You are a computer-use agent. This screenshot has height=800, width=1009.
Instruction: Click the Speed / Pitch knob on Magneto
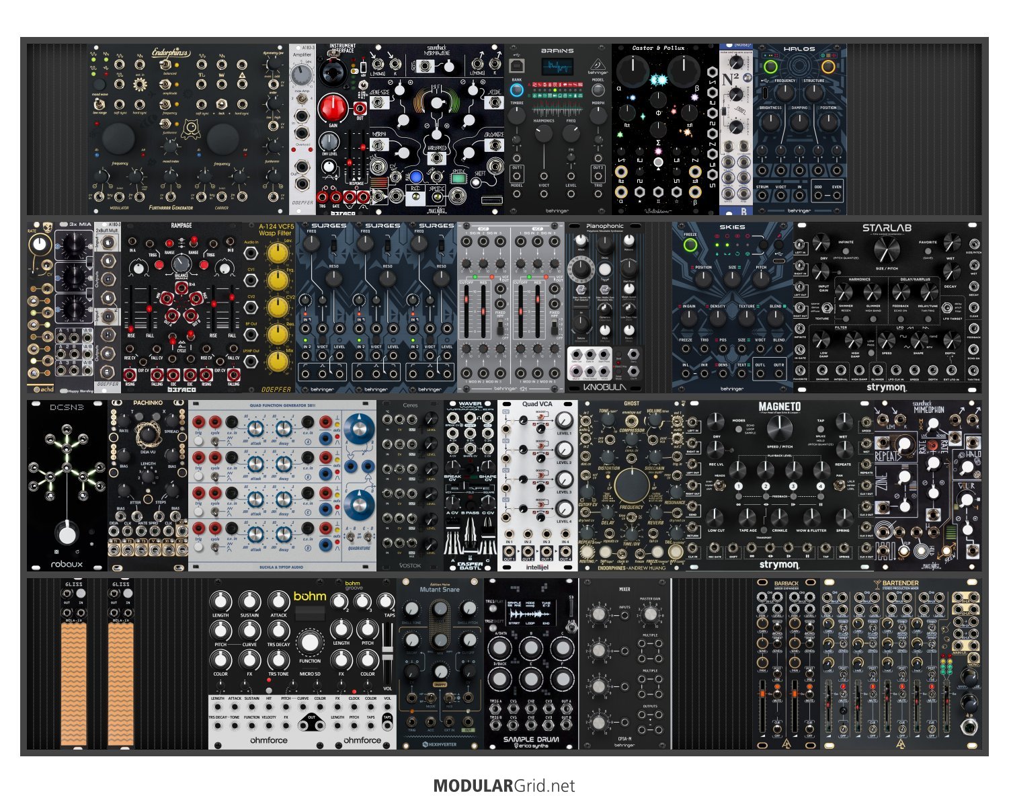778,428
